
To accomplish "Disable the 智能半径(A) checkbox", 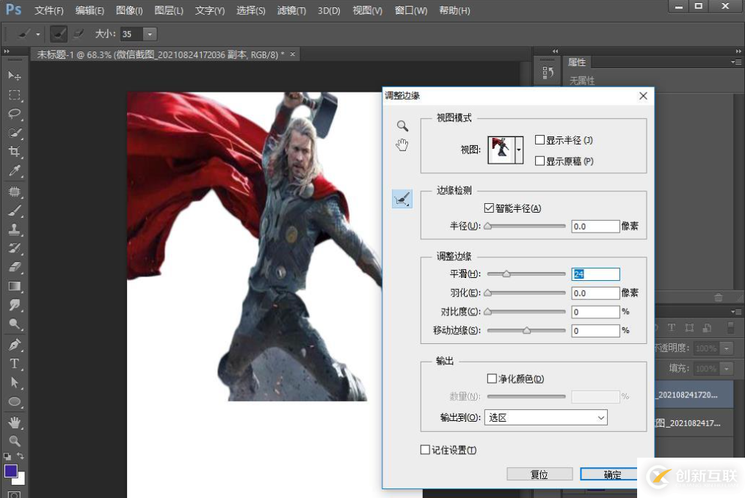I will 490,208.
